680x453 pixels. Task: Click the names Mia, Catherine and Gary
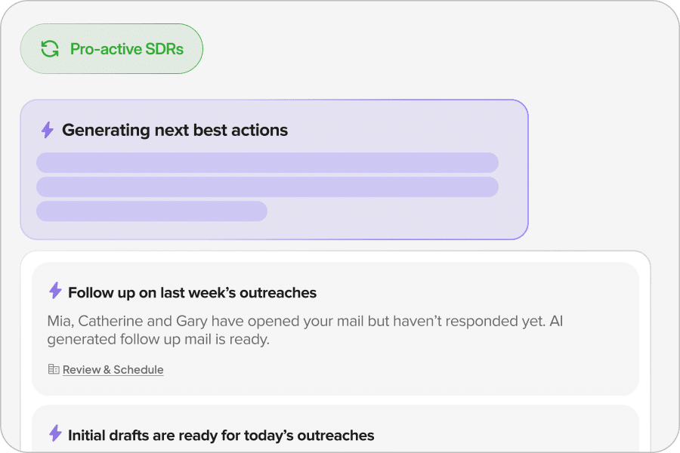(x=125, y=321)
